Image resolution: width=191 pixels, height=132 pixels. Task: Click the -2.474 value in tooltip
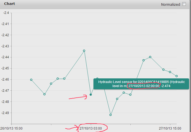[165, 86]
